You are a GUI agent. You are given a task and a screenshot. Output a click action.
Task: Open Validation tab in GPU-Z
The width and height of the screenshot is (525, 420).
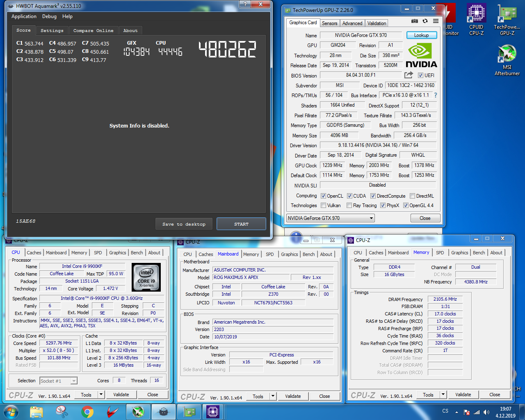point(377,23)
